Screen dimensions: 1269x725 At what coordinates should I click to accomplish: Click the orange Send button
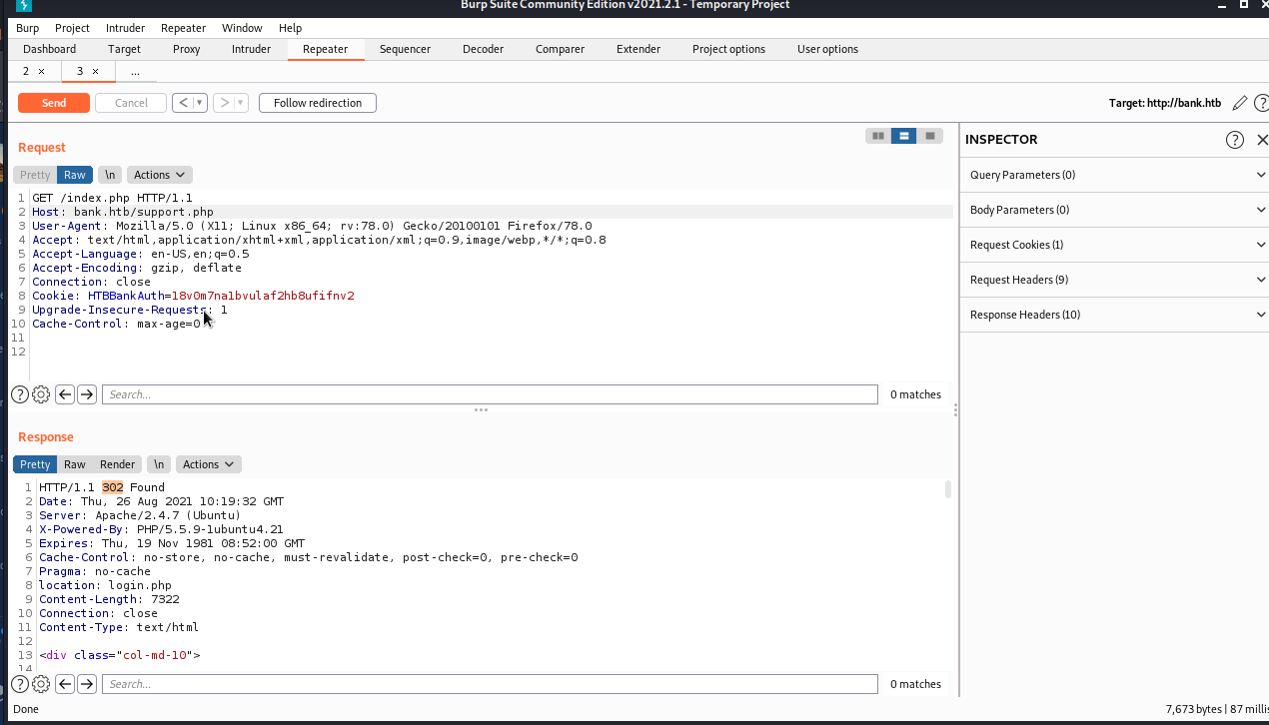click(x=54, y=103)
